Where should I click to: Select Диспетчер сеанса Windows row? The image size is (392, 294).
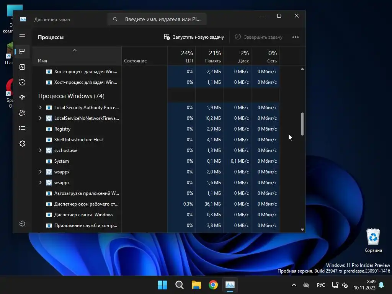[x=156, y=215]
